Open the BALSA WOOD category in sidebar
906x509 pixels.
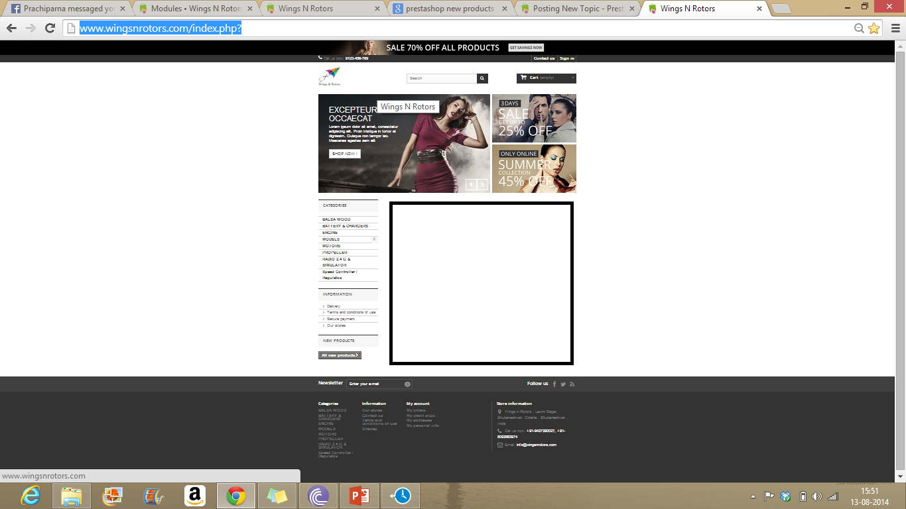[x=336, y=219]
